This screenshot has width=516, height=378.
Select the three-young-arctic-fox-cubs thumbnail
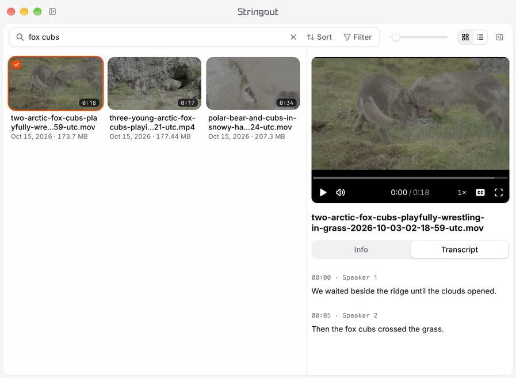pyautogui.click(x=154, y=83)
